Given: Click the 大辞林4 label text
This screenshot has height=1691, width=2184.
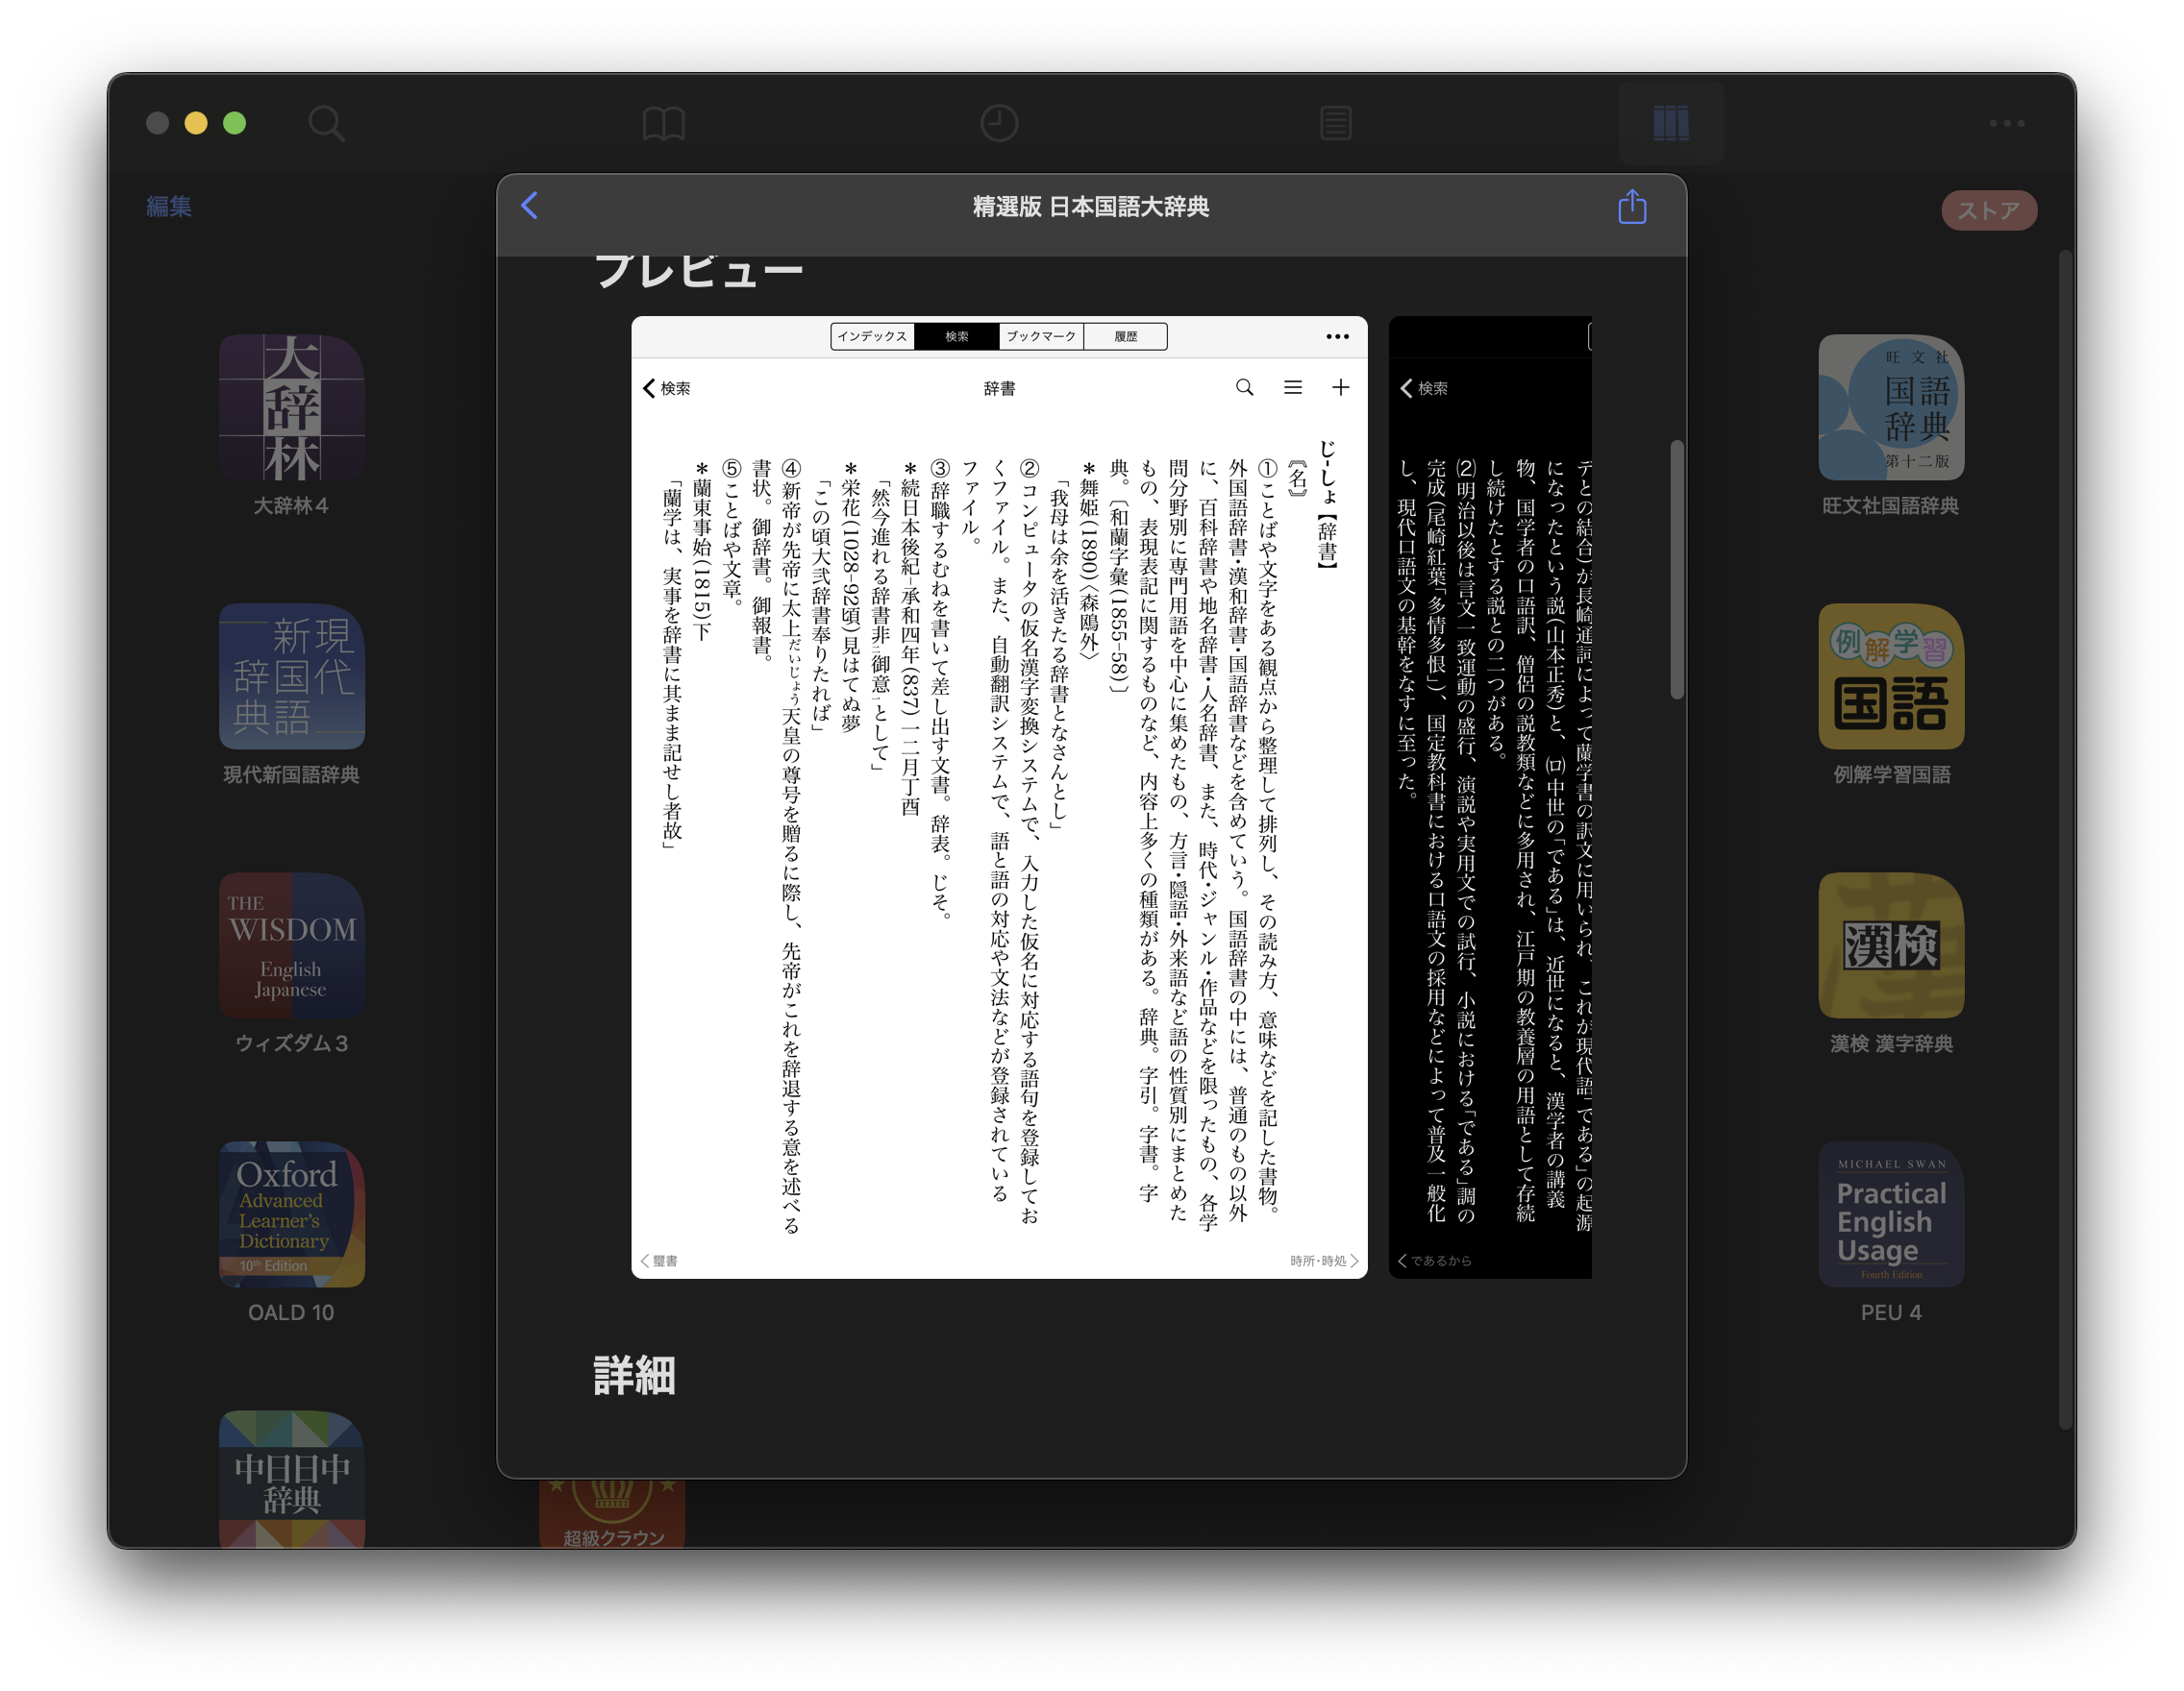Looking at the screenshot, I should [x=291, y=505].
